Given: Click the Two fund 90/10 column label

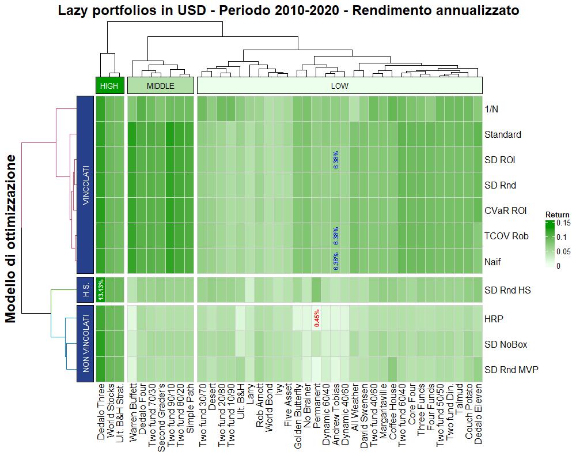Looking at the screenshot, I should point(170,415).
